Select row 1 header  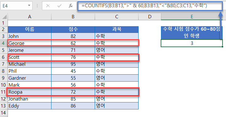(3, 23)
